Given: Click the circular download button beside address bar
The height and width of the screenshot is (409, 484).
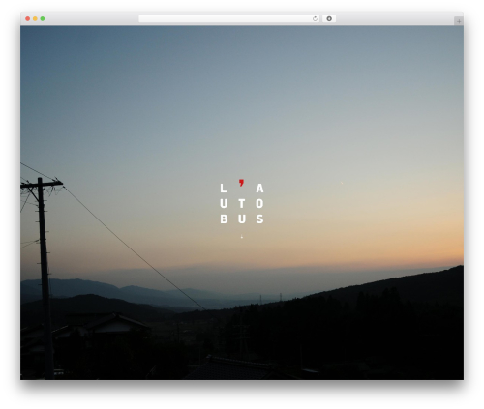Looking at the screenshot, I should [x=329, y=19].
